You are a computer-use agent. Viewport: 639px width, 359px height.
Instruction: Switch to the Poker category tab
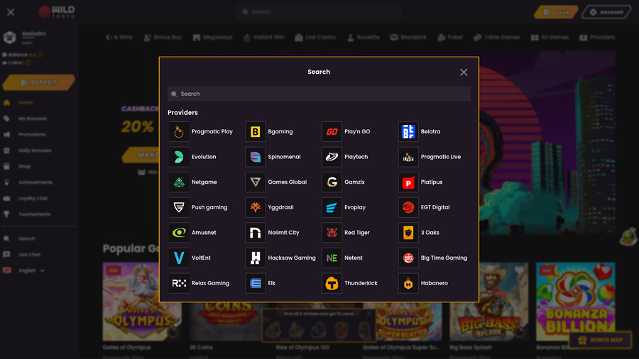[450, 38]
